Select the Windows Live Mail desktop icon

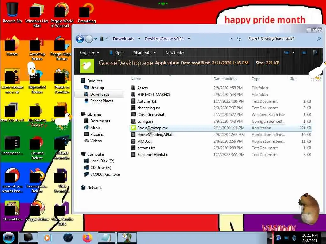(37, 15)
